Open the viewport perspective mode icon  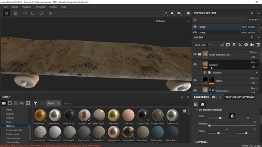(x=165, y=13)
